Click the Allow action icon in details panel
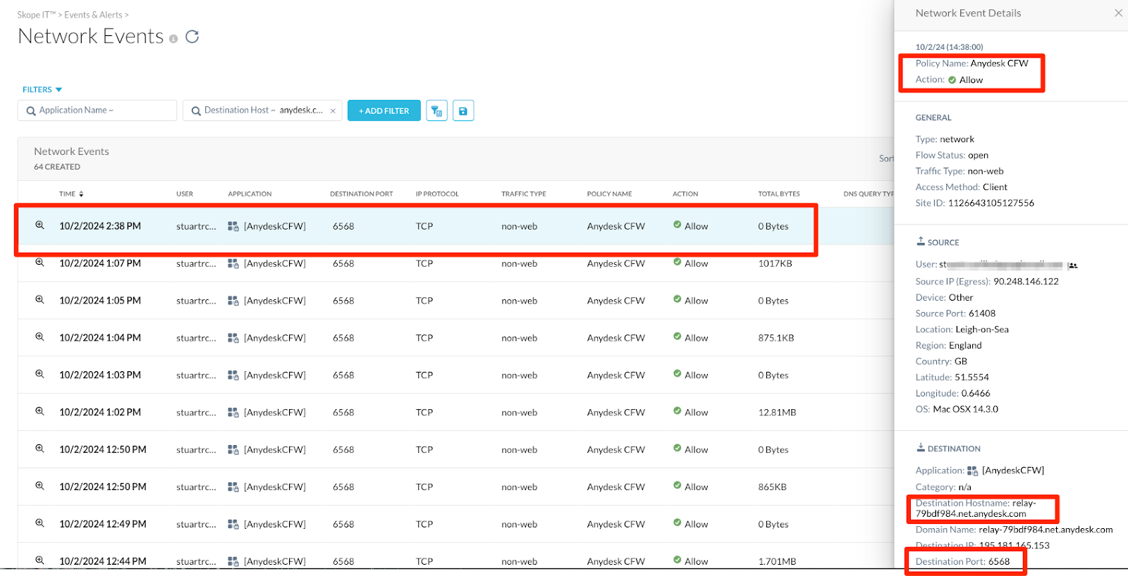Screen dimensions: 1128x576 click(x=952, y=80)
